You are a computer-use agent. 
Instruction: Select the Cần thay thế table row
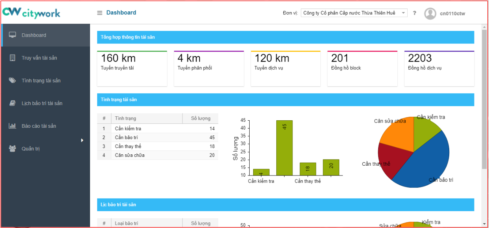pyautogui.click(x=158, y=147)
